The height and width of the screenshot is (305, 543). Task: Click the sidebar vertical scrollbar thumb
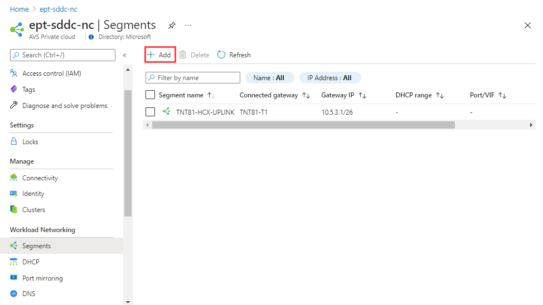tap(128, 153)
